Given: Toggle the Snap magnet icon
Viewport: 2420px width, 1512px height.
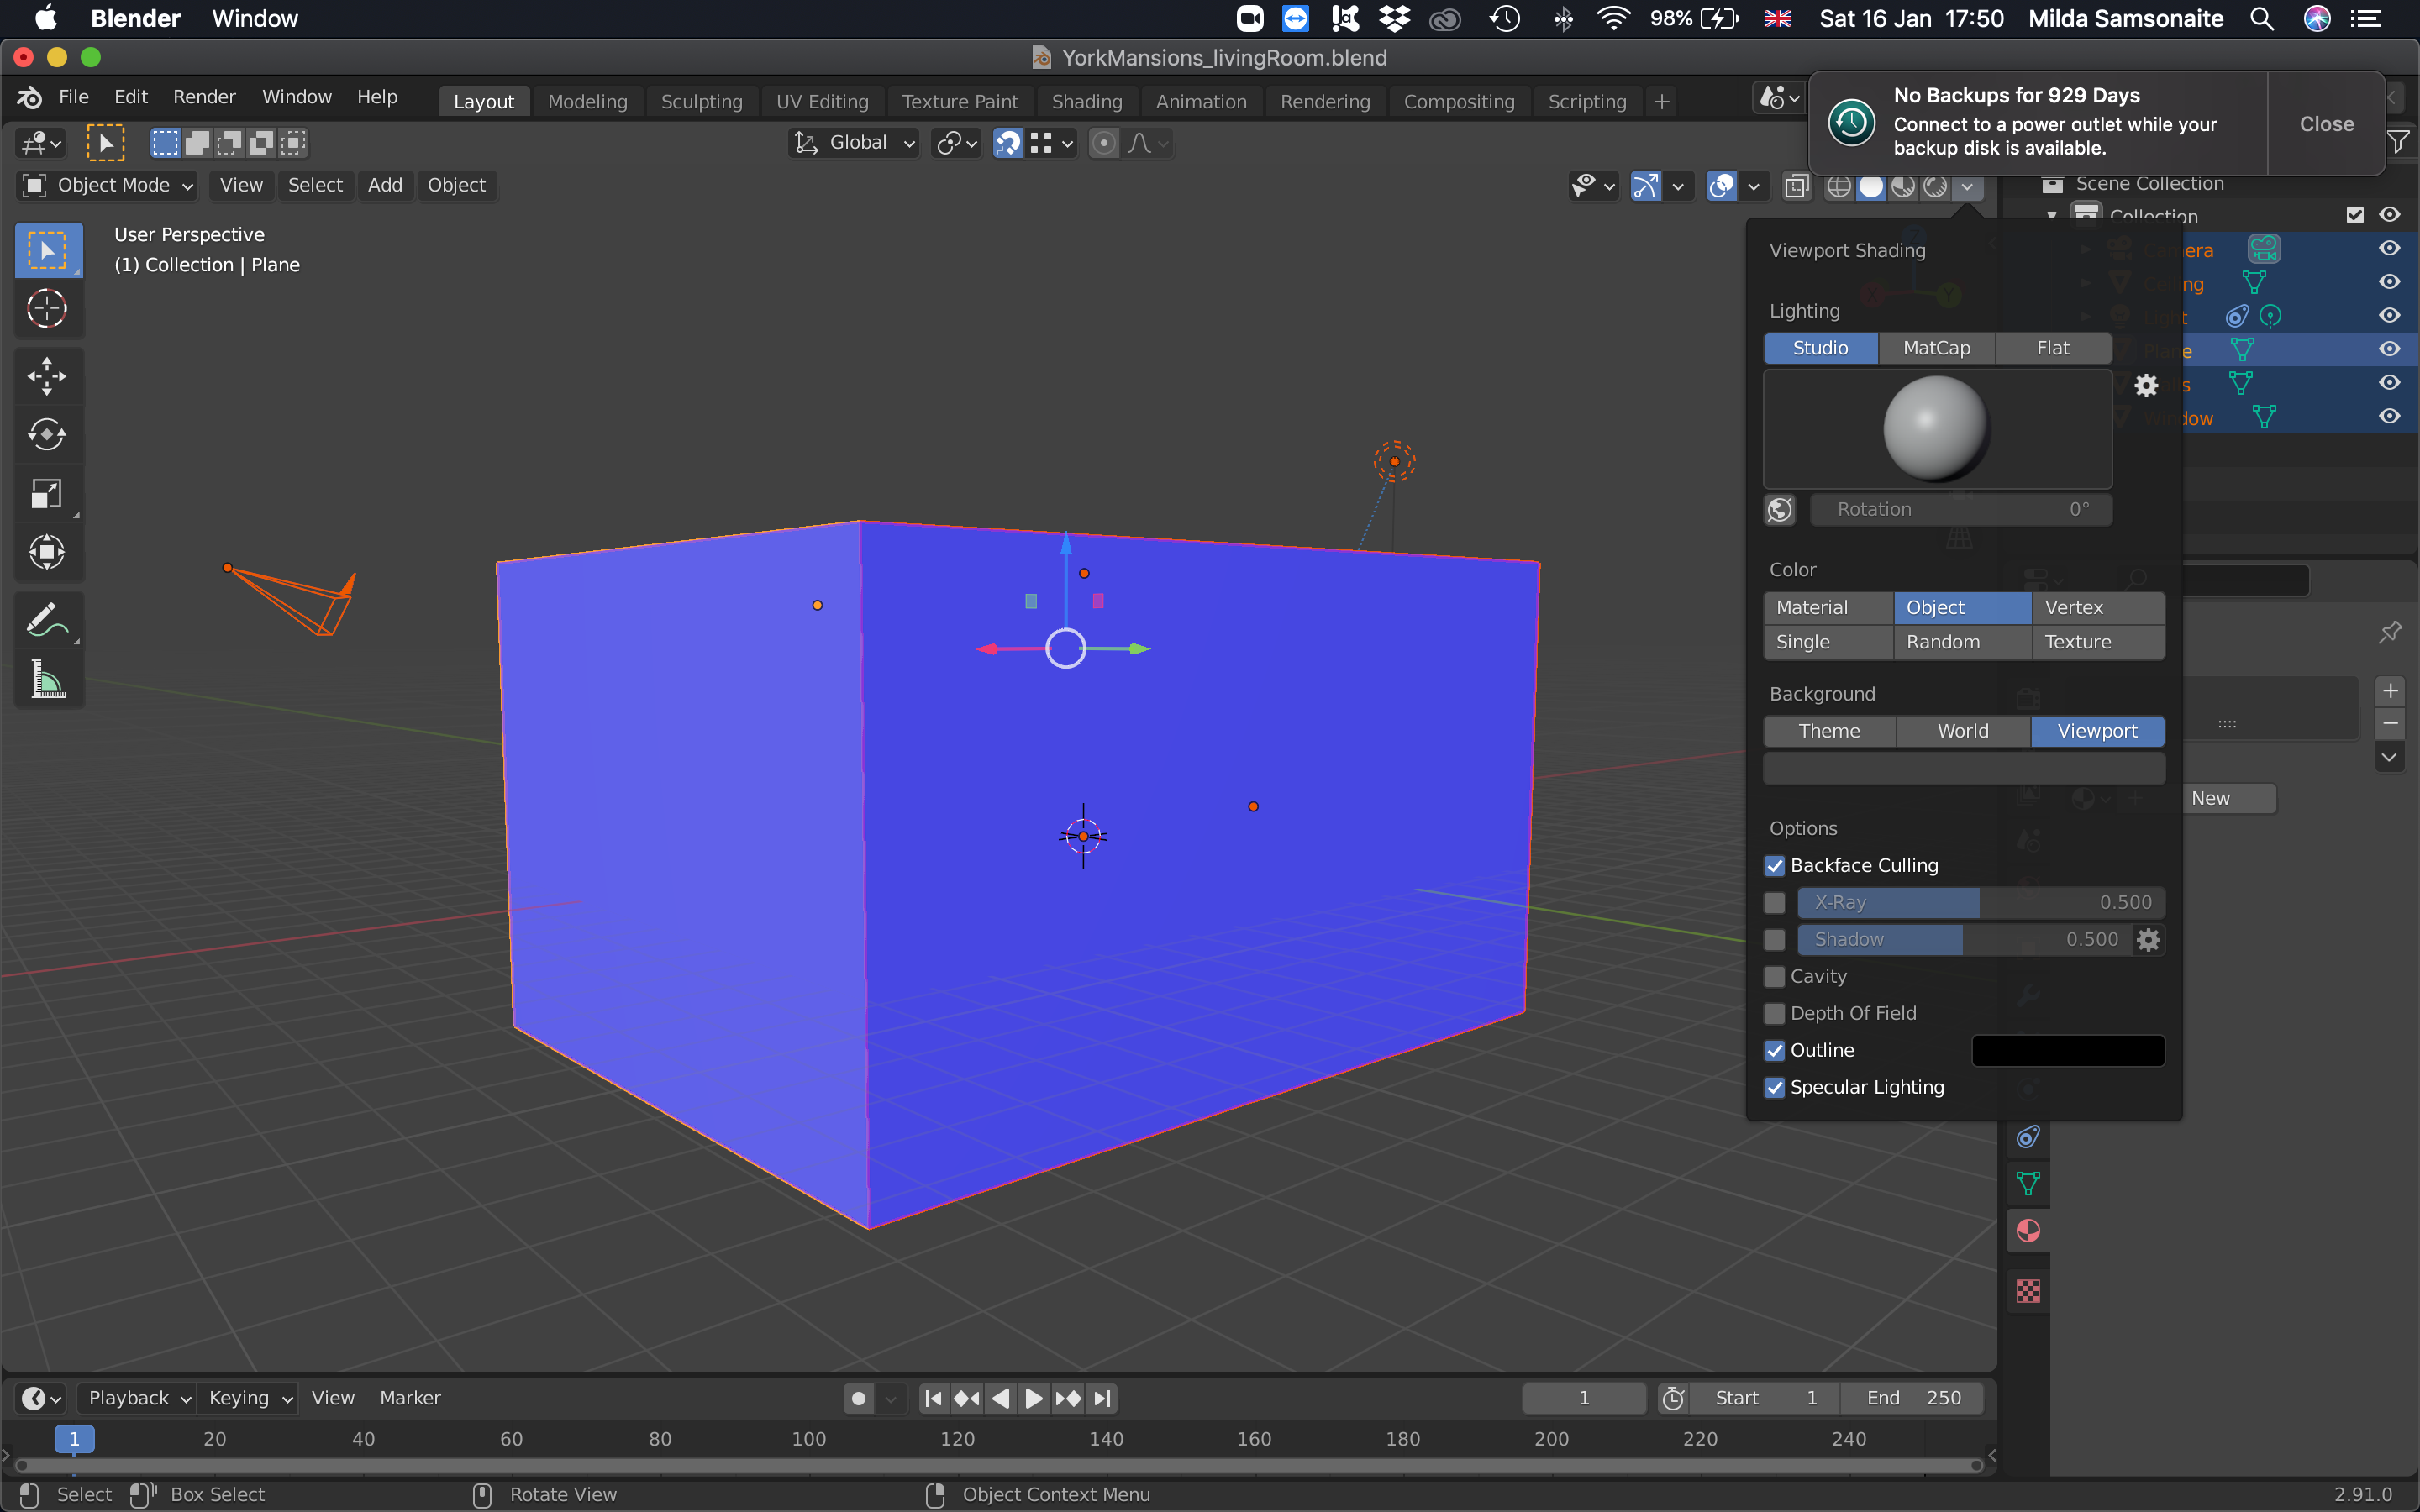Looking at the screenshot, I should click(1008, 143).
